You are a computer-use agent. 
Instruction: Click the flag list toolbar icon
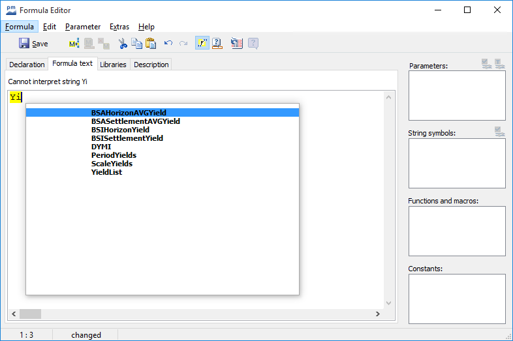236,44
